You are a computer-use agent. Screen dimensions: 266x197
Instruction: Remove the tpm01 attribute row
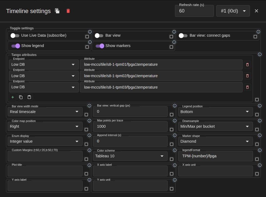click(247, 64)
